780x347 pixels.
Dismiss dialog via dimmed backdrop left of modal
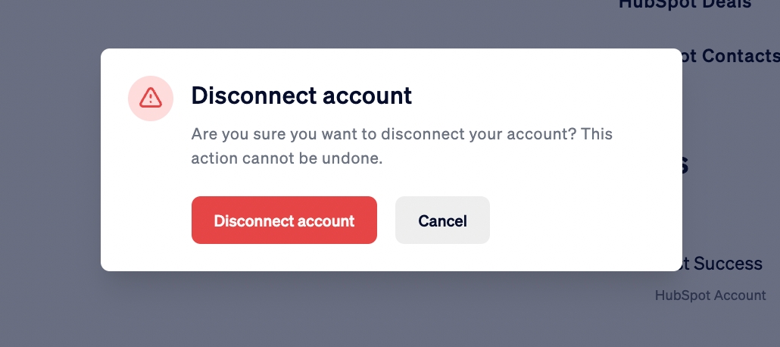[49, 174]
